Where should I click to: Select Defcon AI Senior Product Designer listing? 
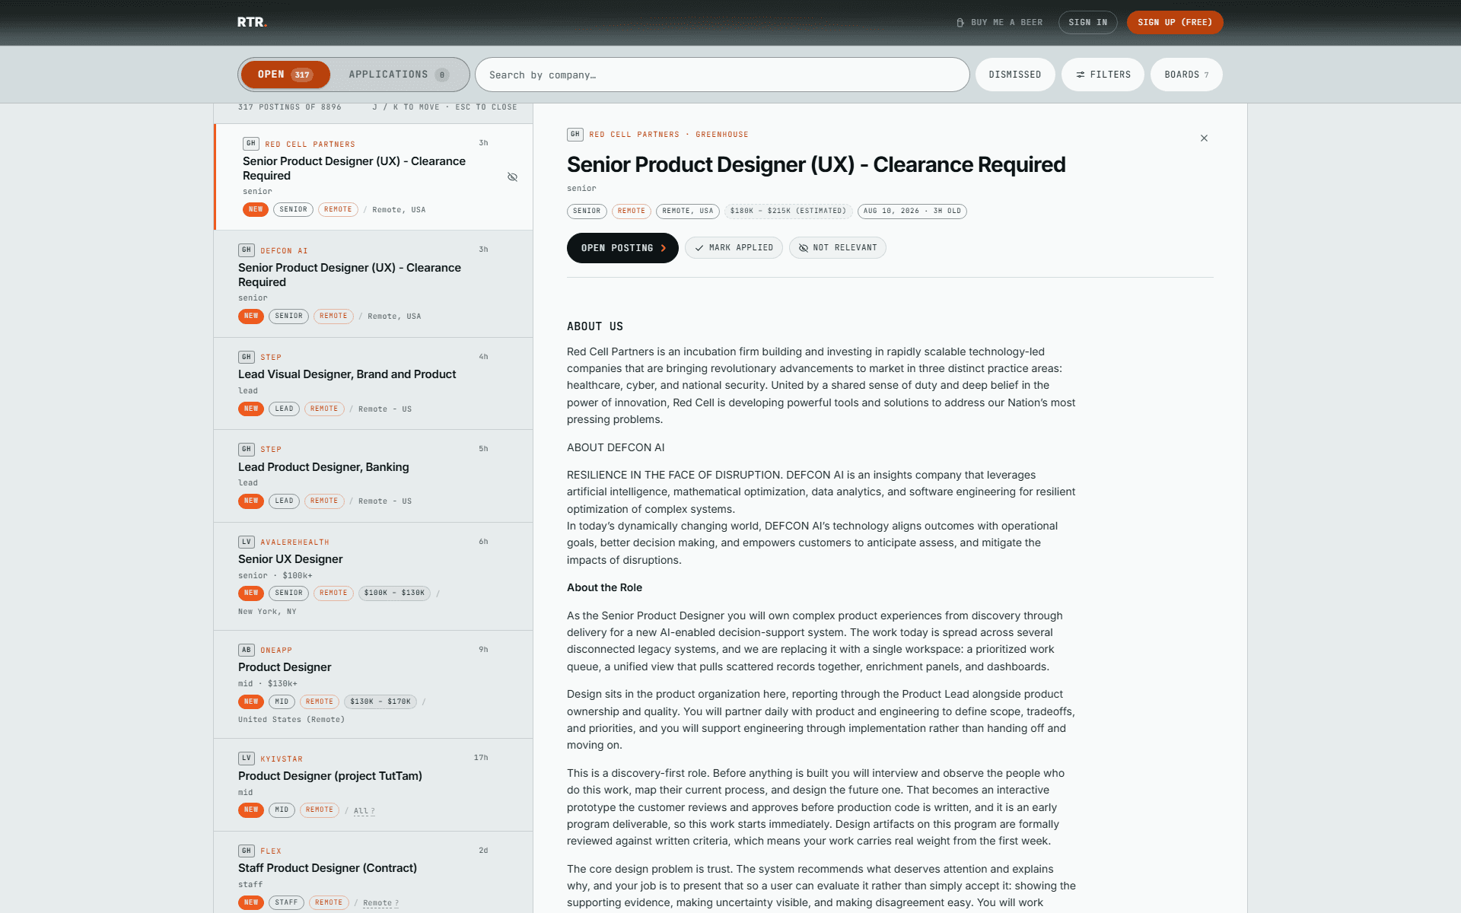pos(373,284)
